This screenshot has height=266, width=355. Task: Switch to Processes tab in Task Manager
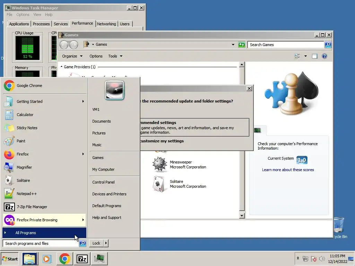[41, 24]
